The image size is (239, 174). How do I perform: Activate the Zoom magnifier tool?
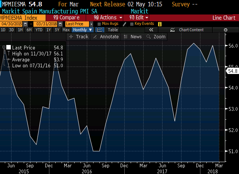coord(155,37)
